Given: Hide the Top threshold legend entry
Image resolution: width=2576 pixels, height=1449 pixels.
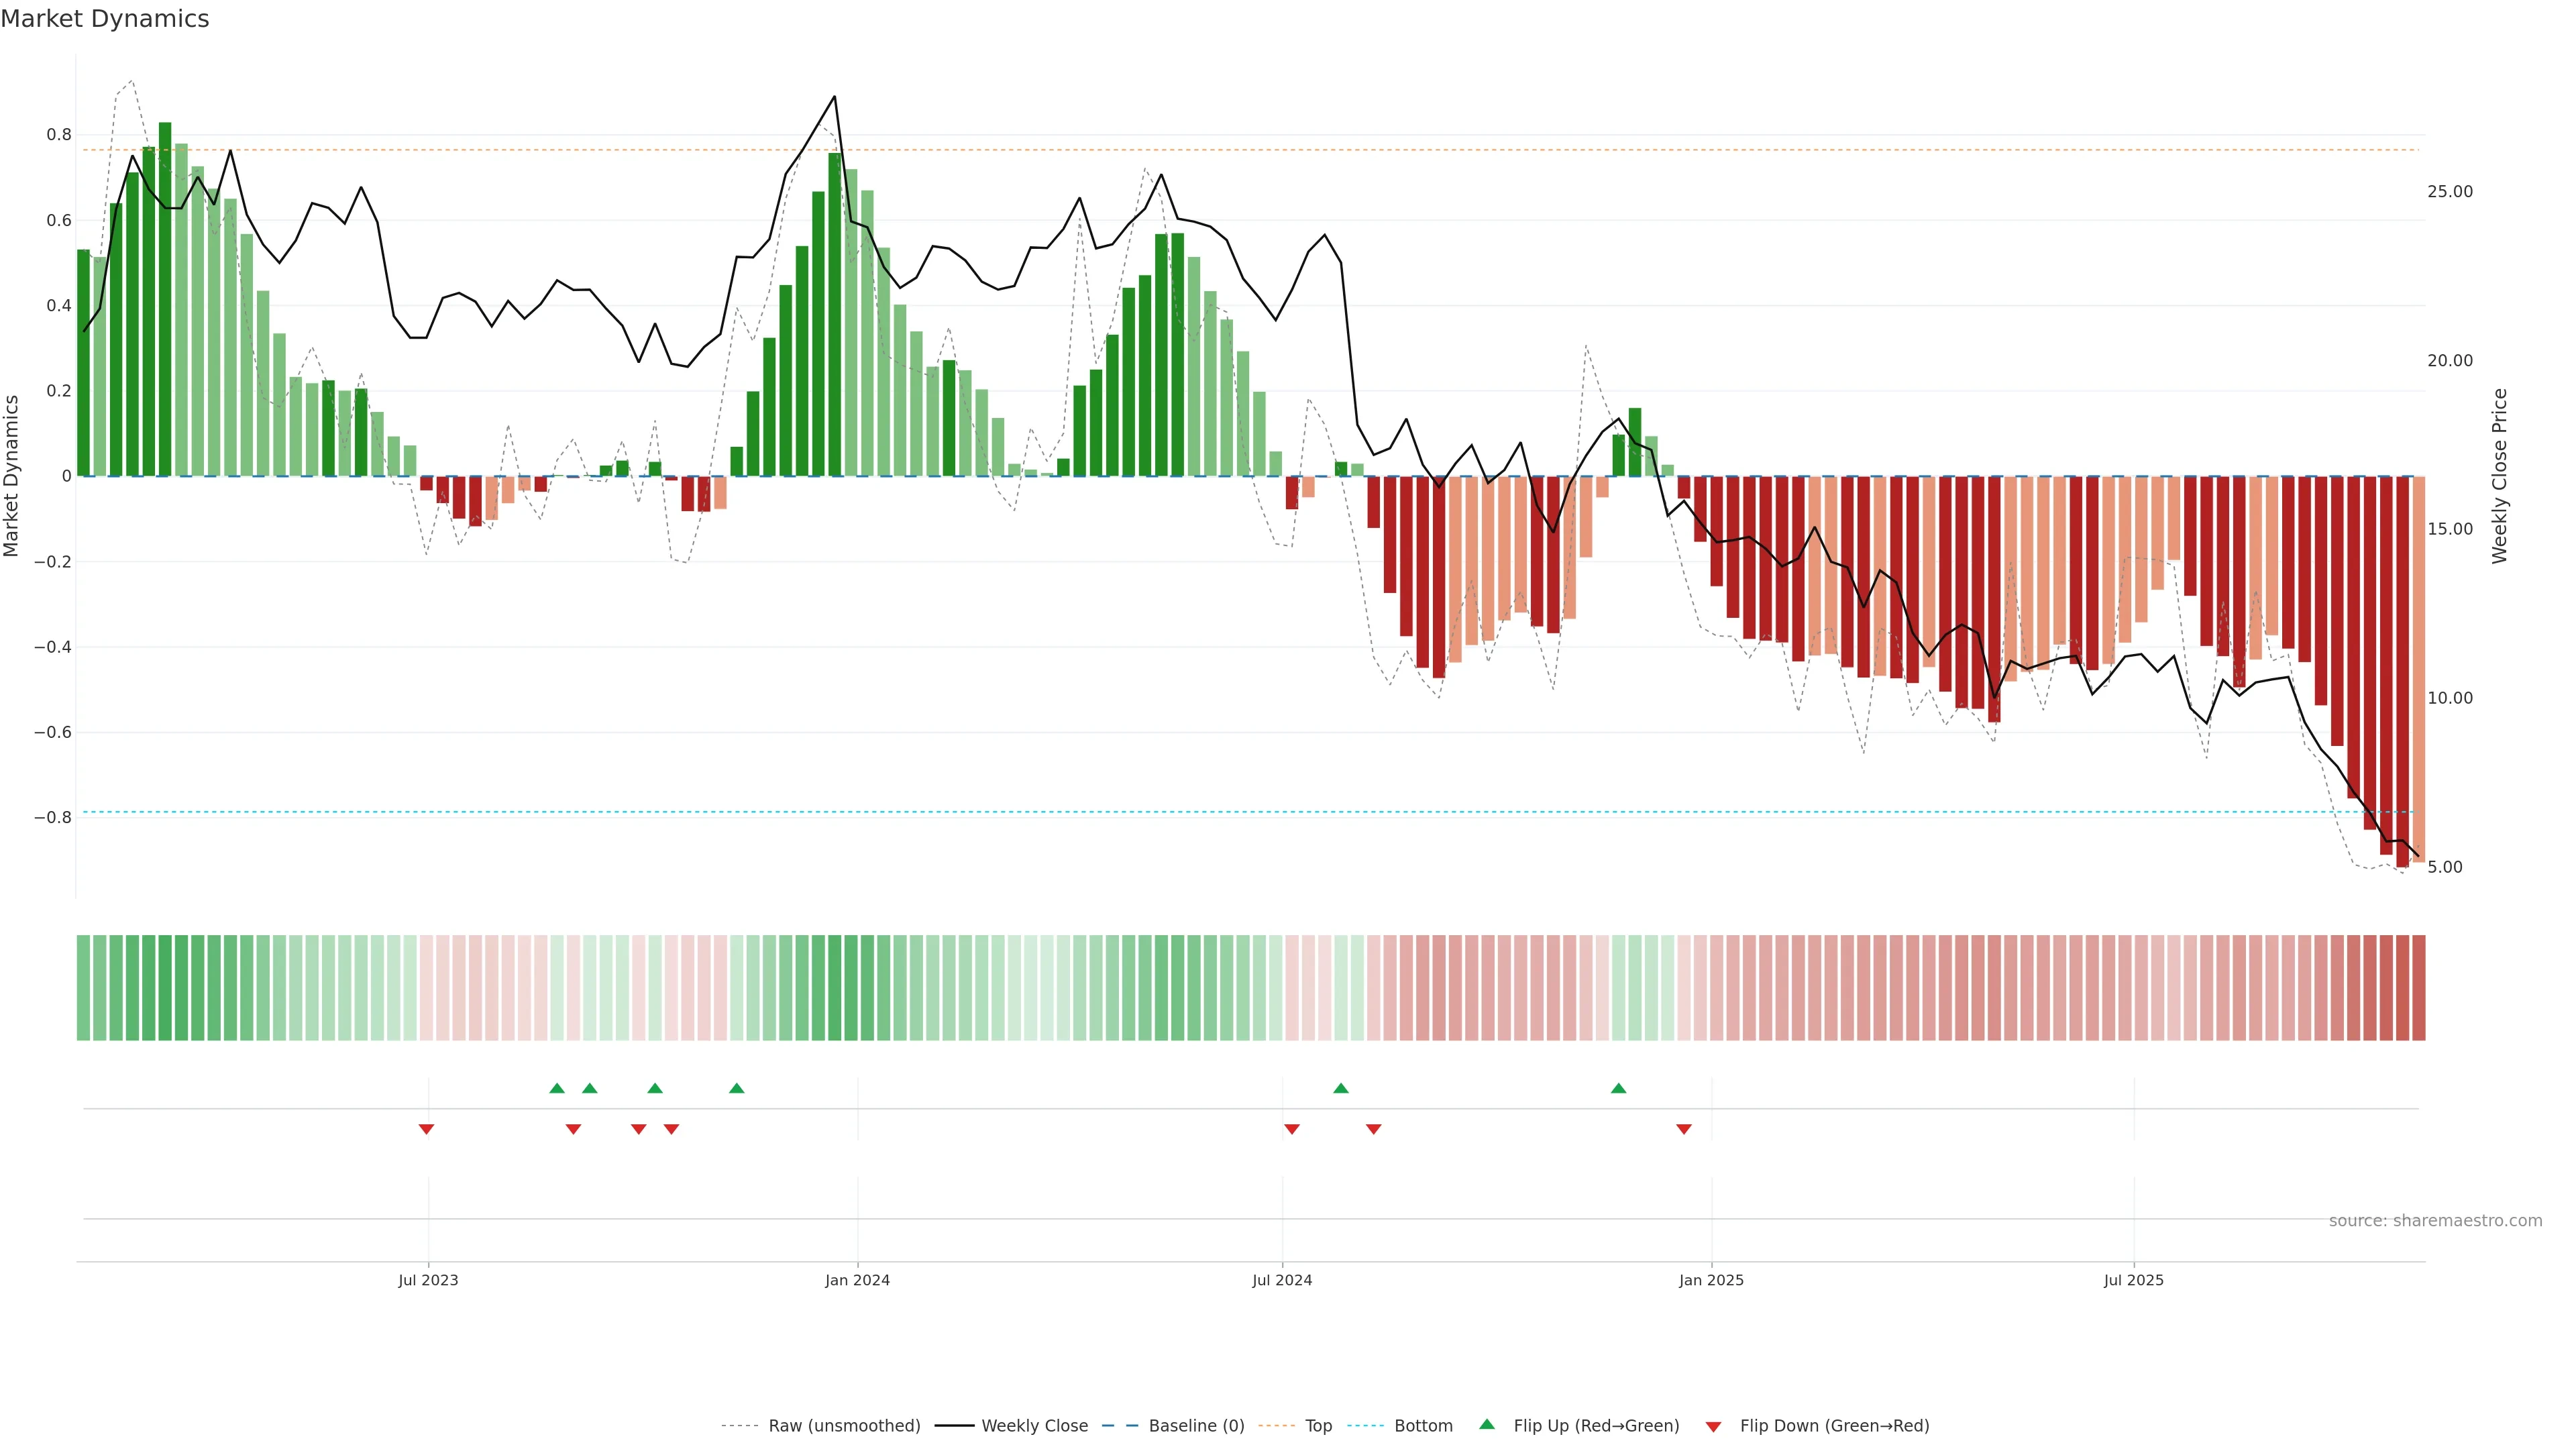Looking at the screenshot, I should [x=1318, y=1426].
